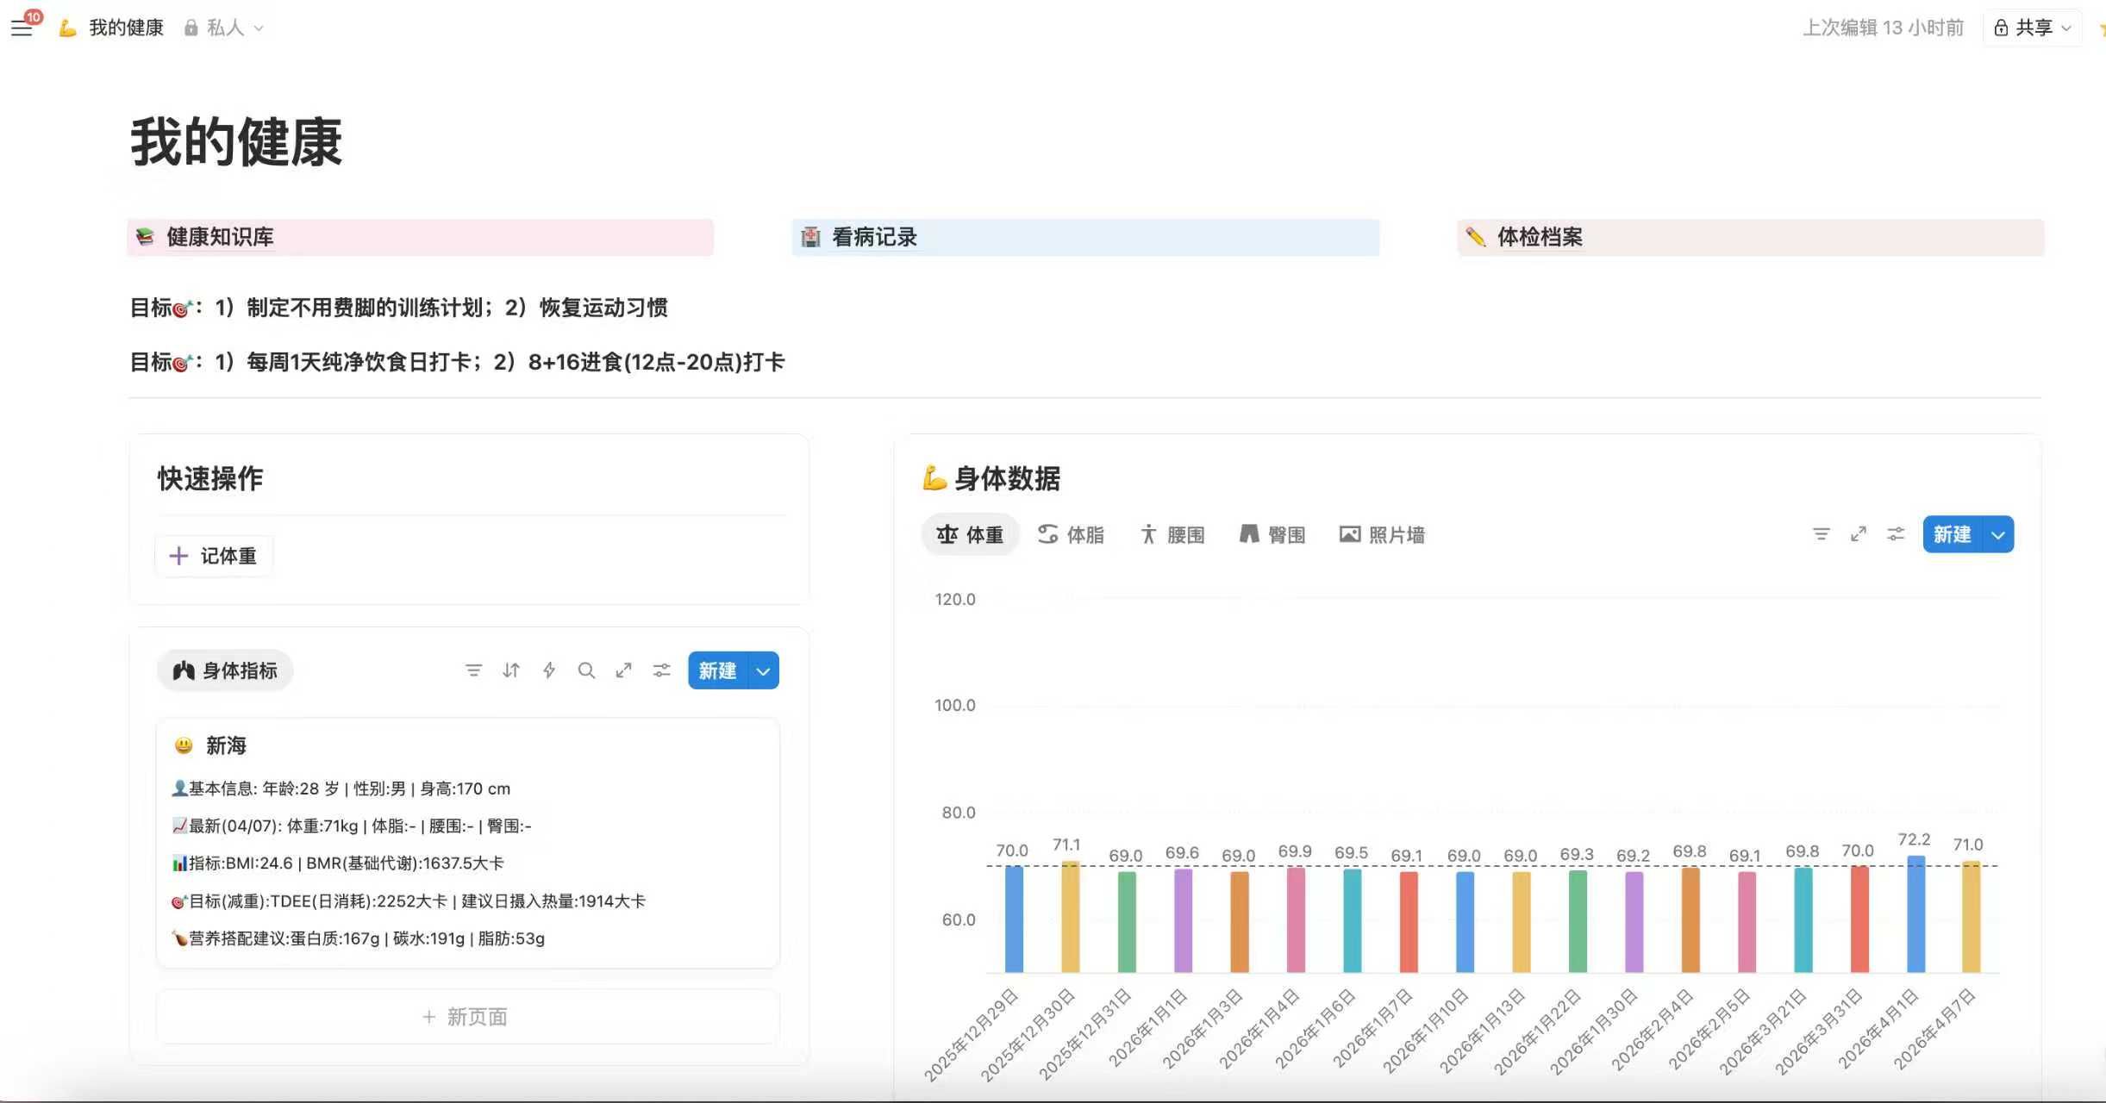The height and width of the screenshot is (1103, 2106).
Task: Open 健康知识库 page link
Action: (220, 237)
